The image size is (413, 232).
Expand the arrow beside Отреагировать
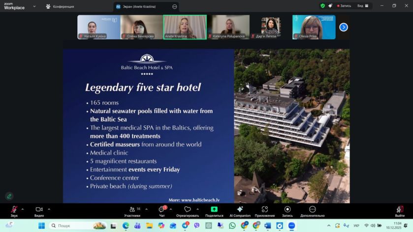197,209
